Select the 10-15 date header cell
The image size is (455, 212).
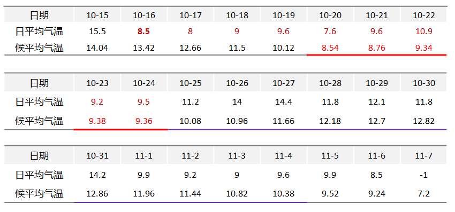pos(97,15)
